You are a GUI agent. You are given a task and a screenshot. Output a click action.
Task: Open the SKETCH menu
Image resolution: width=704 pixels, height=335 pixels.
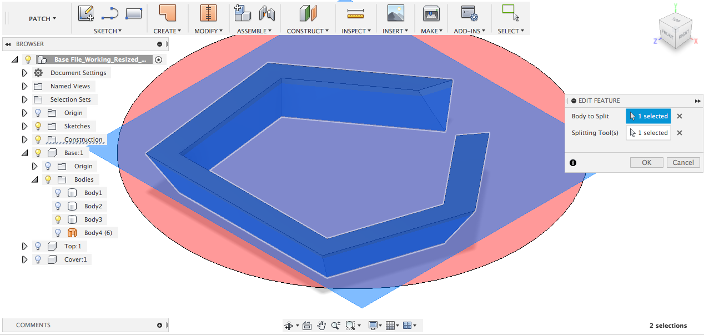108,31
